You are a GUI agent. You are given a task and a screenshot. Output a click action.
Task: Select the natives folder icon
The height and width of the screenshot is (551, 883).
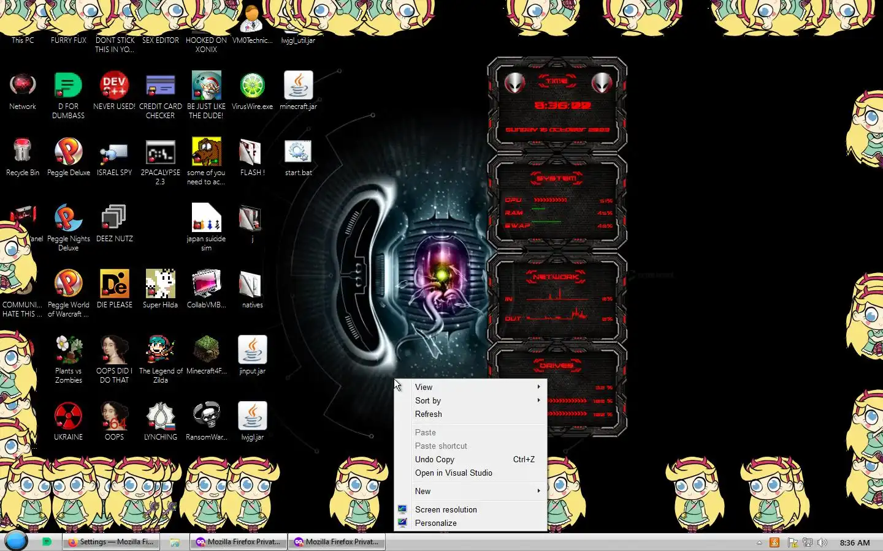click(252, 289)
